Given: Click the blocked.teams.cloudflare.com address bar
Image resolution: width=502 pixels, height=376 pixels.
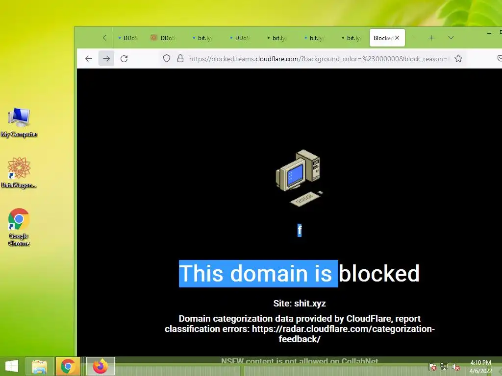Looking at the screenshot, I should click(x=319, y=59).
